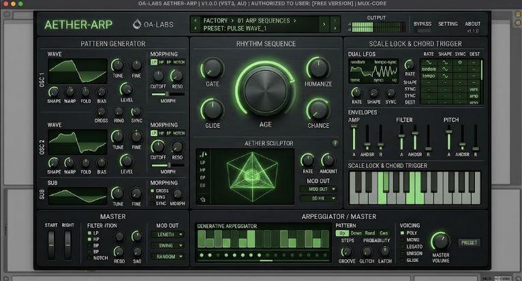Open the RANDOM dropdown
Screen dimensions: 522x281
coord(168,257)
